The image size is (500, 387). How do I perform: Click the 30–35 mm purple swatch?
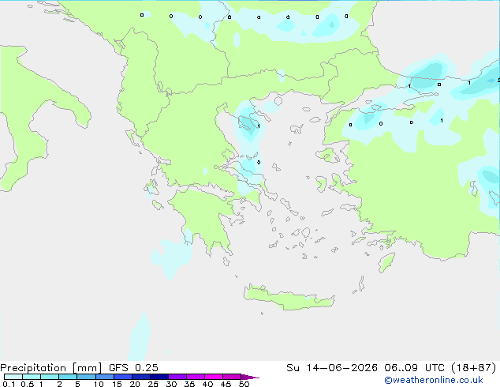(x=177, y=377)
